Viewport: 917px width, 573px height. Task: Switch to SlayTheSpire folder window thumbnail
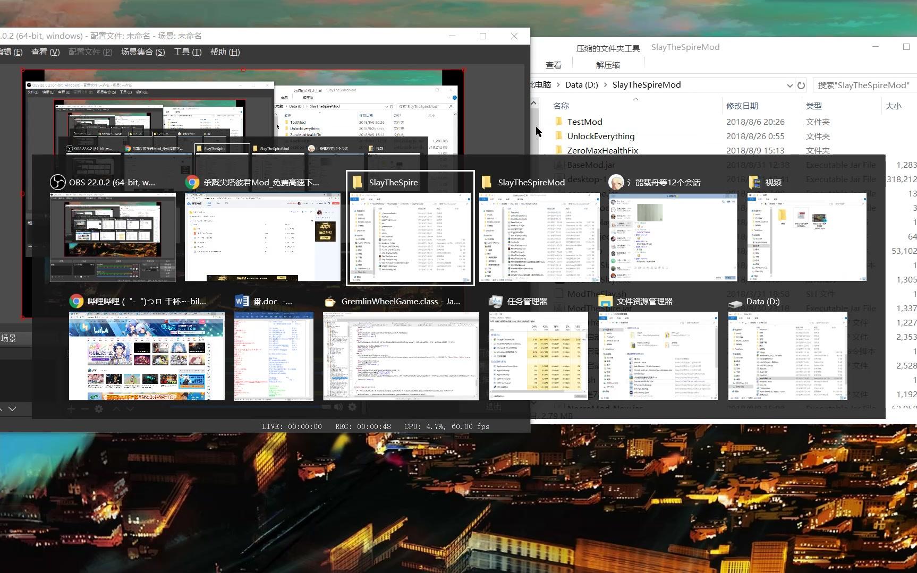[410, 237]
